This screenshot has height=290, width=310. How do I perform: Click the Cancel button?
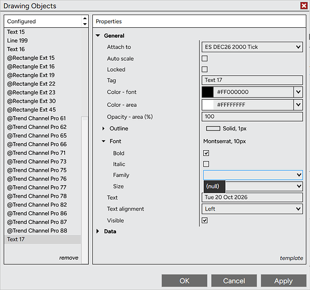234,281
